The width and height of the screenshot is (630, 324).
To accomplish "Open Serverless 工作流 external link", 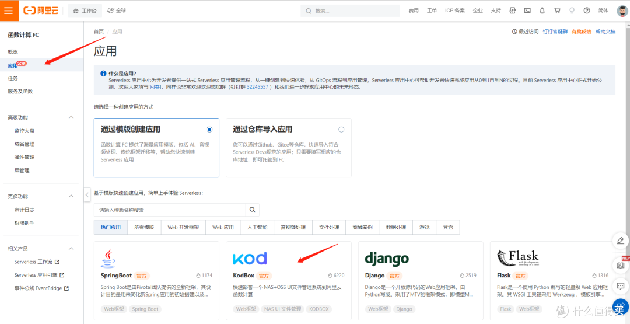I will (37, 262).
